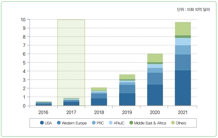This screenshot has width=218, height=138.
Task: Select the Others legend label
Action: (181, 123)
